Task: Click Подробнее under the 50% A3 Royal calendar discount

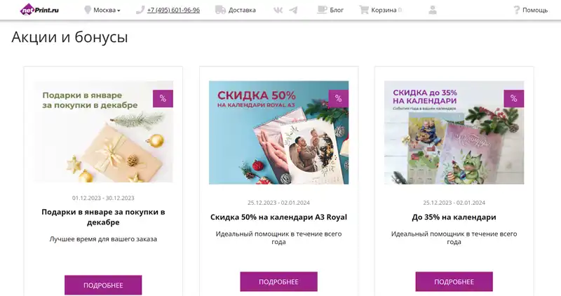Action: 278,282
